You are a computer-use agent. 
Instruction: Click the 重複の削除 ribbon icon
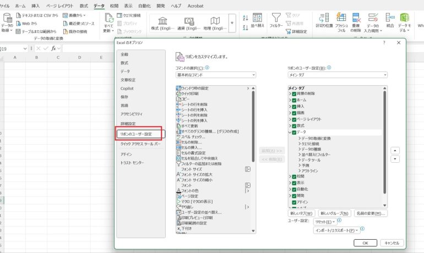point(357,22)
